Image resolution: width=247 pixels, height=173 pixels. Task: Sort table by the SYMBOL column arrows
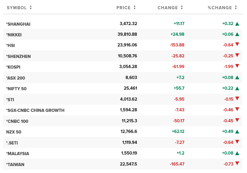tap(31, 8)
